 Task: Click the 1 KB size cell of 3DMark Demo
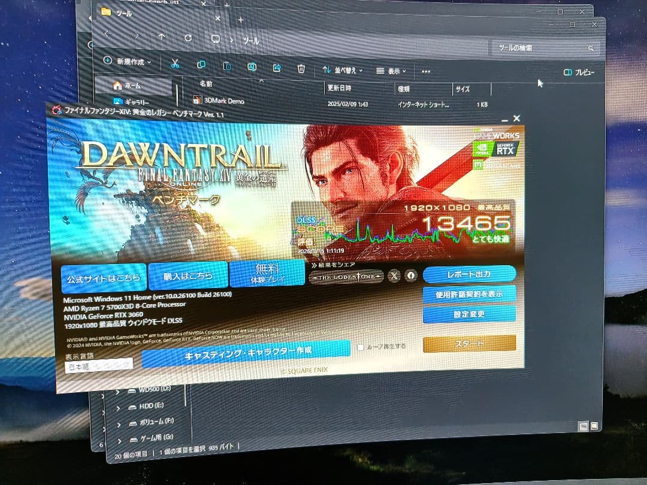(x=482, y=105)
